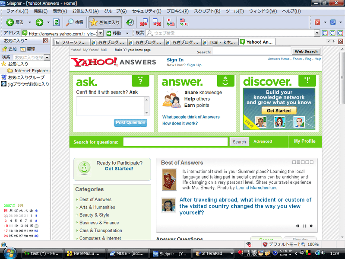Screen dimensions: 345x259
Task: Click the Post Question button
Action: pos(130,123)
